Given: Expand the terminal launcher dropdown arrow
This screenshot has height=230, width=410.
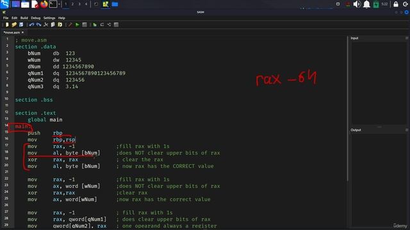Looking at the screenshot, I should point(60,4).
